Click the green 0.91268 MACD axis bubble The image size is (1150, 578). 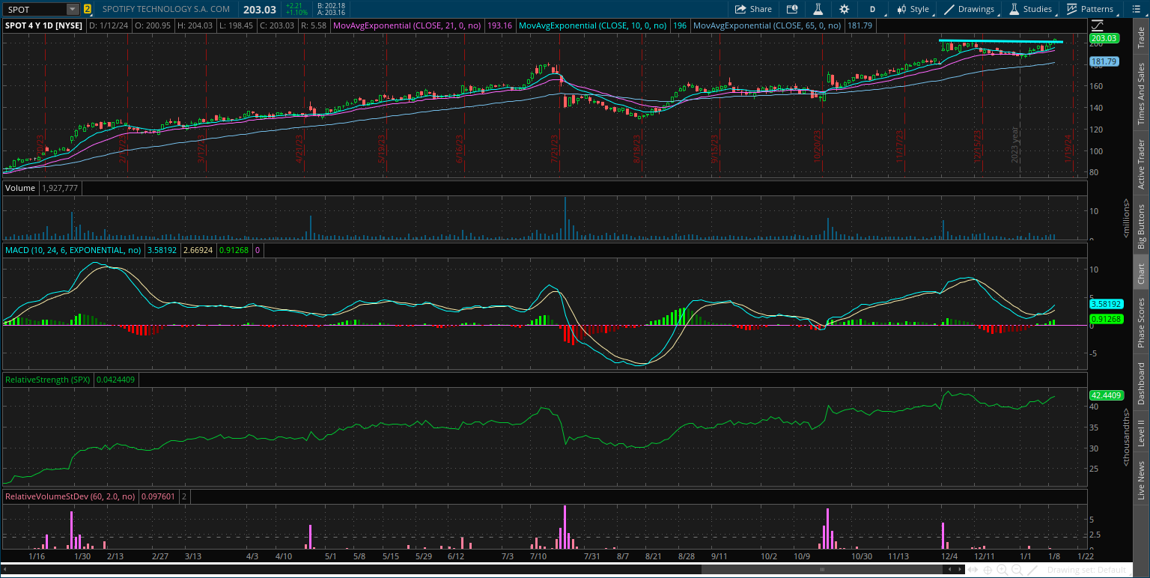pyautogui.click(x=1105, y=319)
